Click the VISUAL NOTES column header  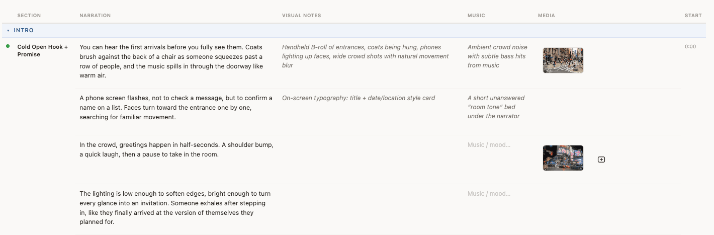pyautogui.click(x=301, y=16)
